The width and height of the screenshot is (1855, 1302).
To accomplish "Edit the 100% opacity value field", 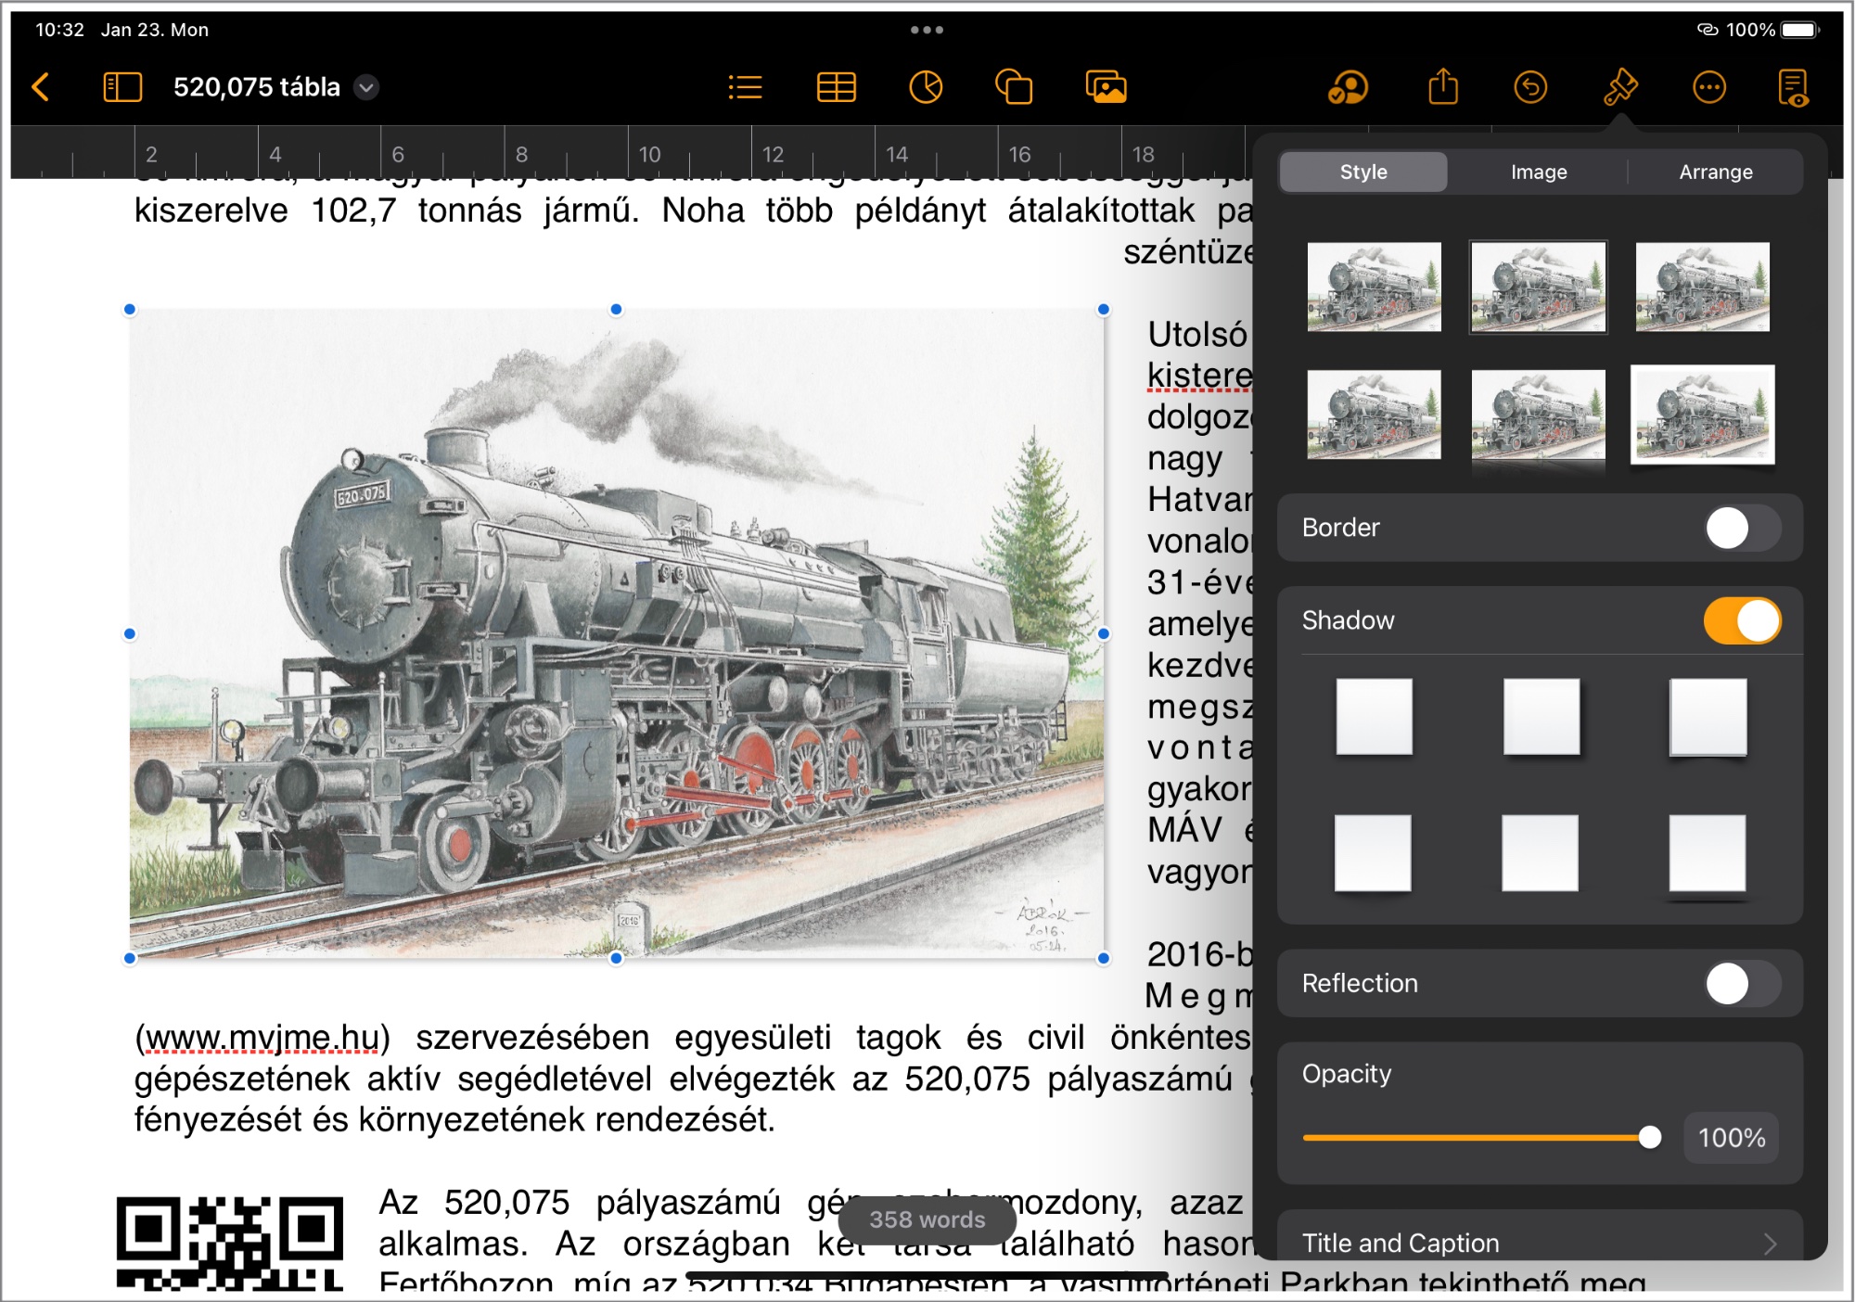I will coord(1731,1137).
